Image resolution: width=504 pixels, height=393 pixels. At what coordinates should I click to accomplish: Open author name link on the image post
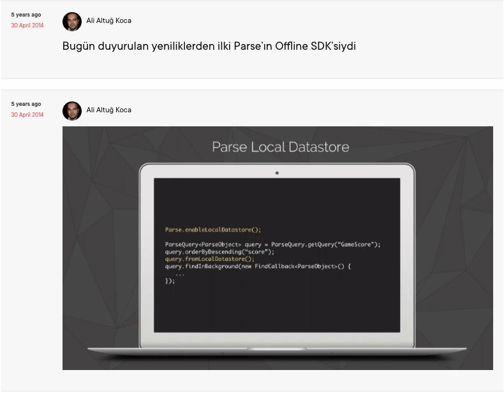click(x=108, y=110)
